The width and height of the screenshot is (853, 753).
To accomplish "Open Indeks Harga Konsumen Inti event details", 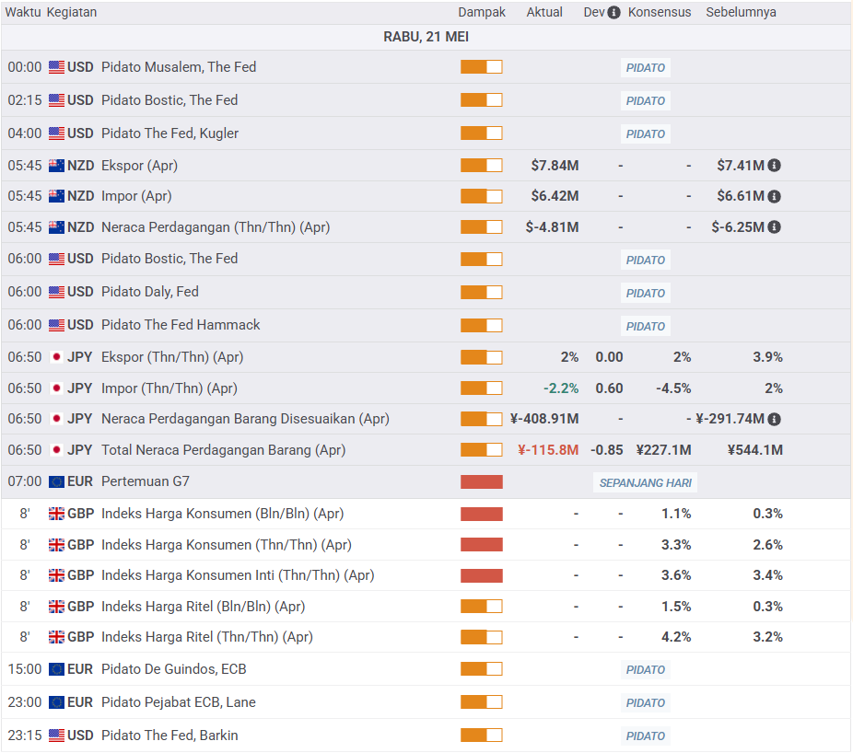I will 237,575.
